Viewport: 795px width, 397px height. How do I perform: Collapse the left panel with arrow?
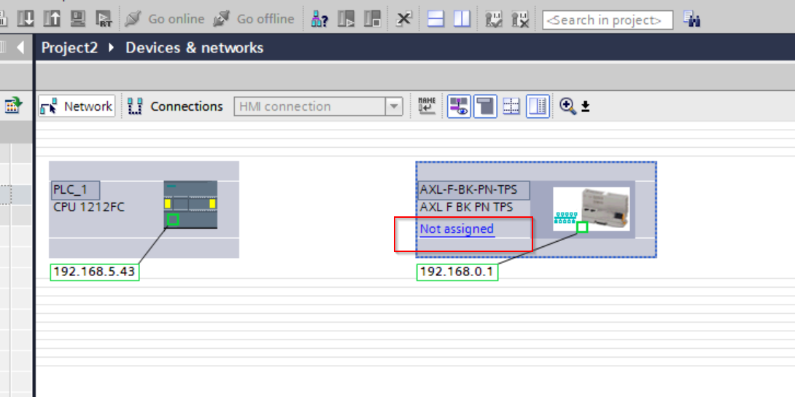click(x=20, y=47)
